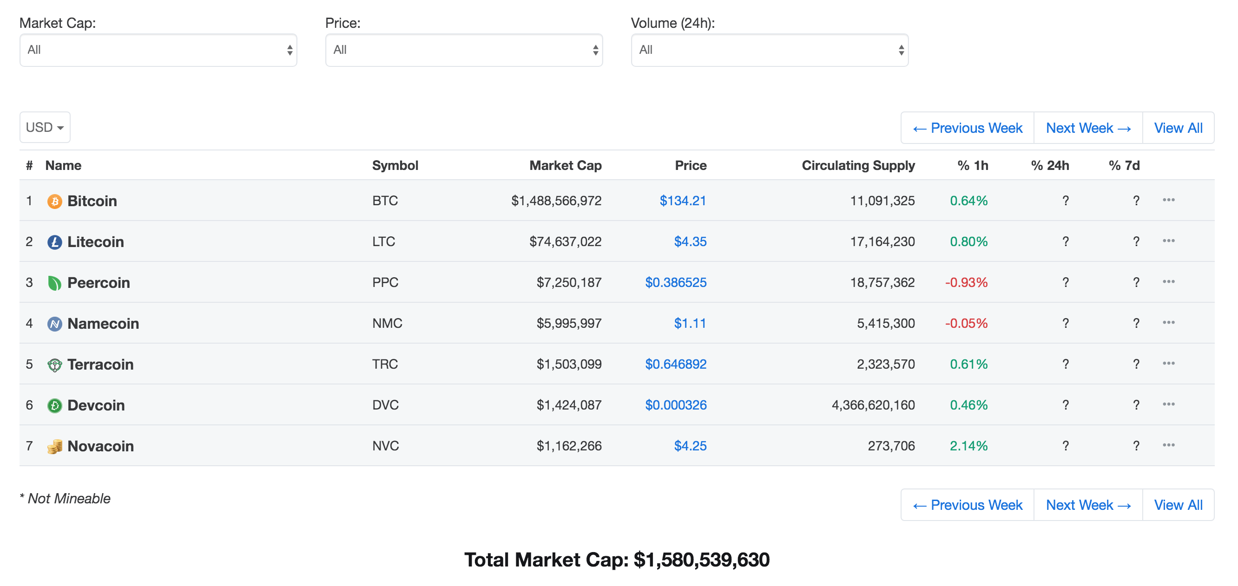Image resolution: width=1238 pixels, height=586 pixels.
Task: Click Peercoin price $0.386525
Action: pyautogui.click(x=676, y=282)
